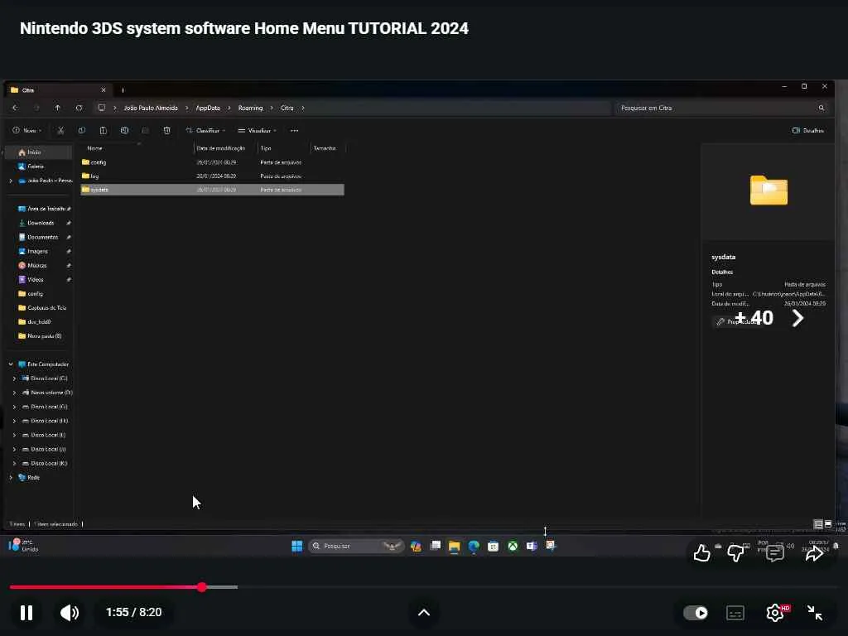Image resolution: width=848 pixels, height=636 pixels.
Task: Click the Citra breadcrumb segment
Action: pos(287,108)
